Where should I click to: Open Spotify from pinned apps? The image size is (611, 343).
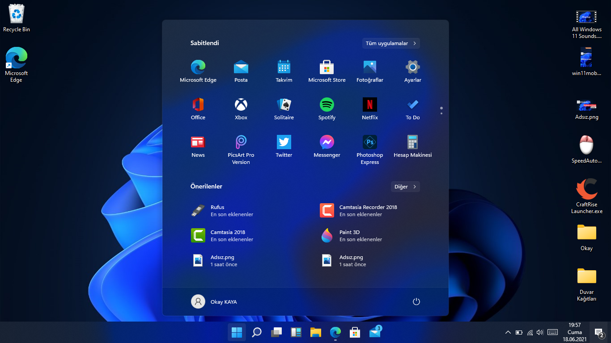click(327, 109)
